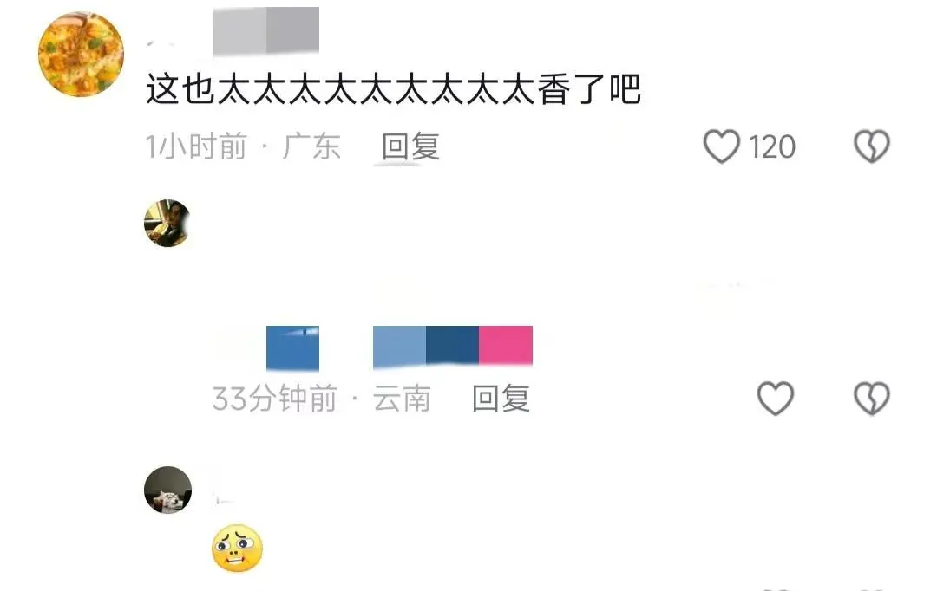Click the 120 like count
Image resolution: width=937 pixels, height=591 pixels.
772,146
